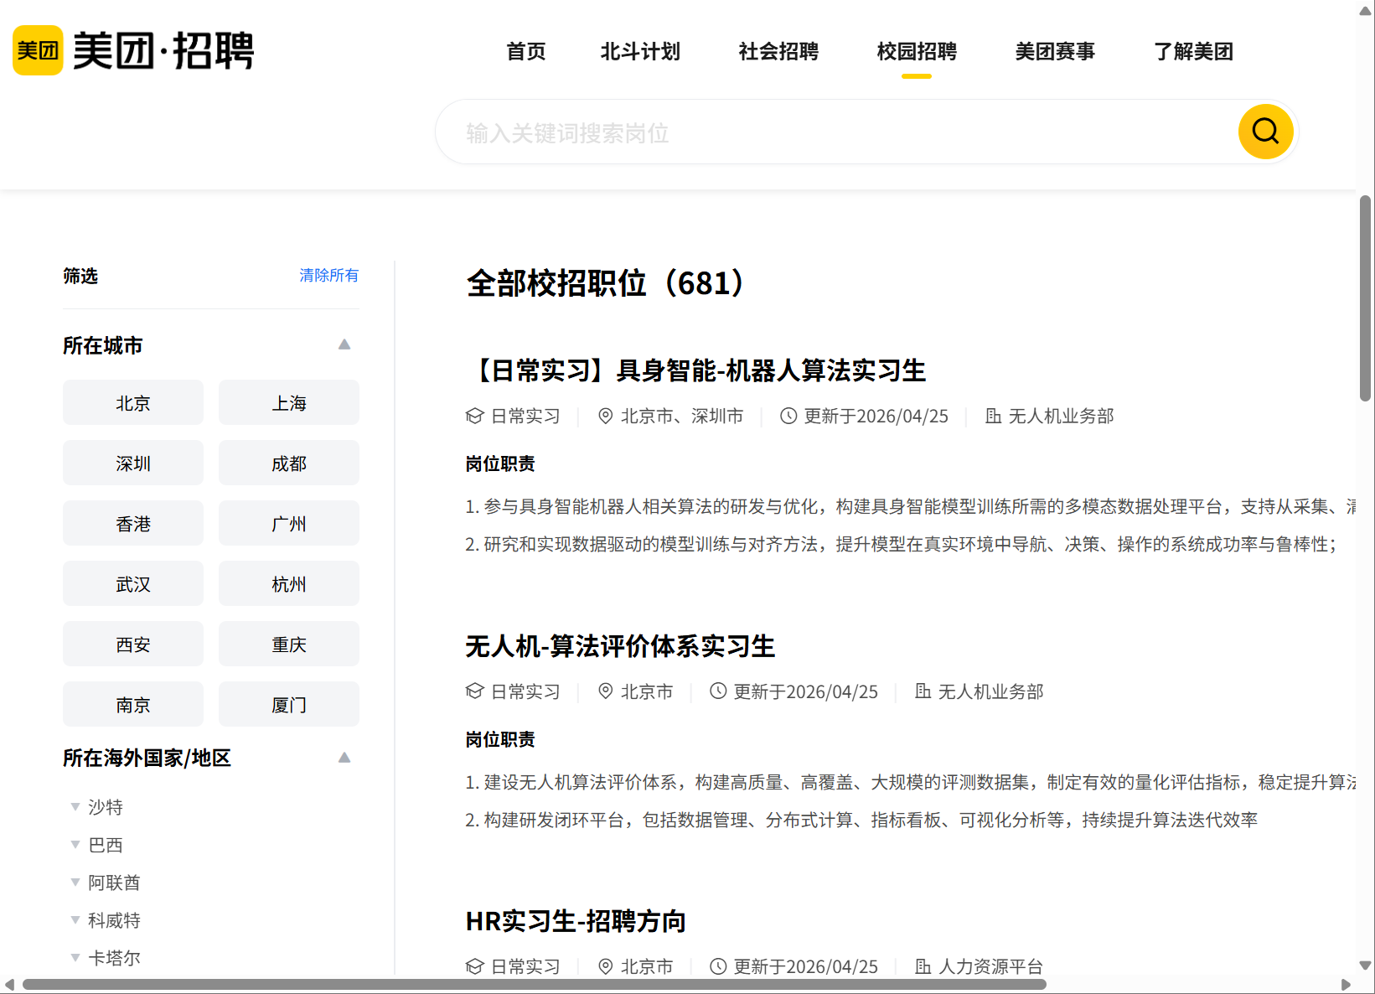1375x994 pixels.
Task: Toggle the 上海 city filter
Action: [x=289, y=403]
